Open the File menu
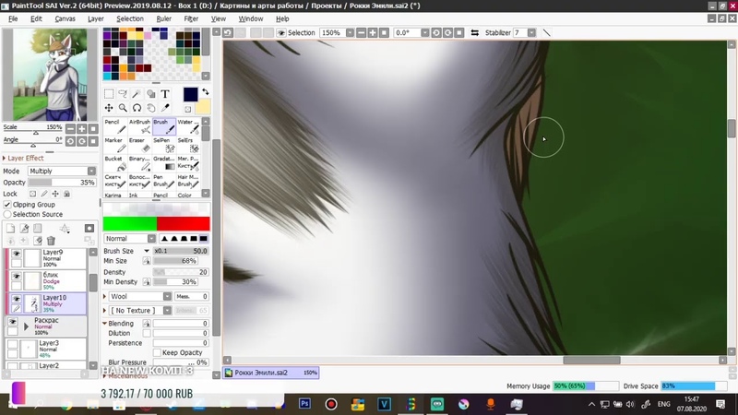 coord(13,18)
